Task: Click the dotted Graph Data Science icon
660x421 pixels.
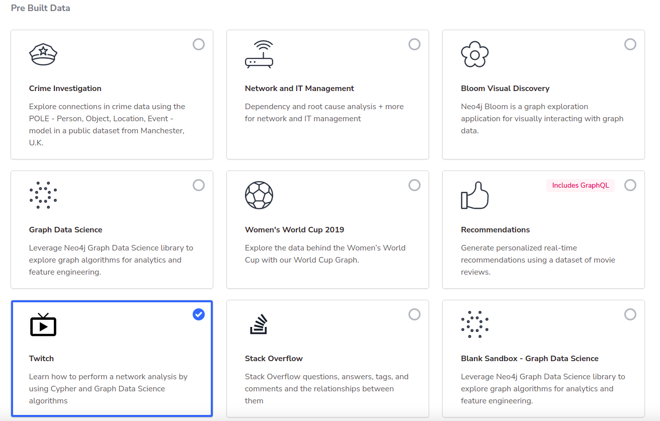Action: click(43, 195)
